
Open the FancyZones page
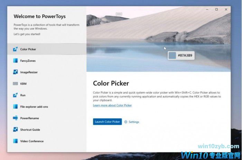[47, 60]
